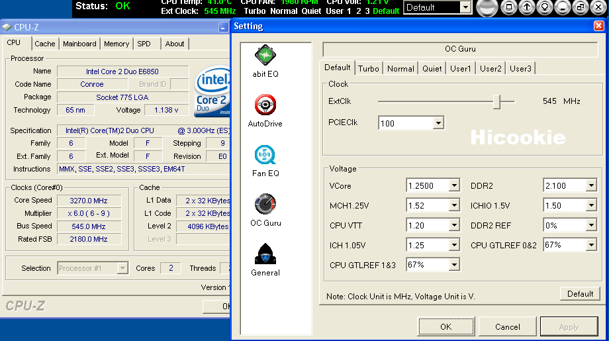The height and width of the screenshot is (341, 609).
Task: Select Normal mode in the top bar
Action: 283,11
